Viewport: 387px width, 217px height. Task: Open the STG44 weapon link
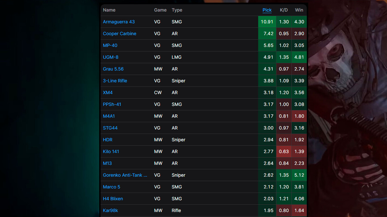(110, 128)
